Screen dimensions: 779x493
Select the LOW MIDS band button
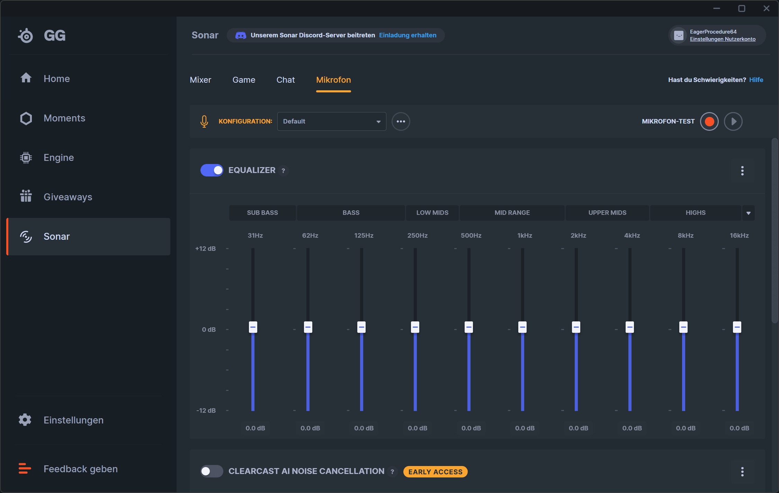[x=432, y=213]
